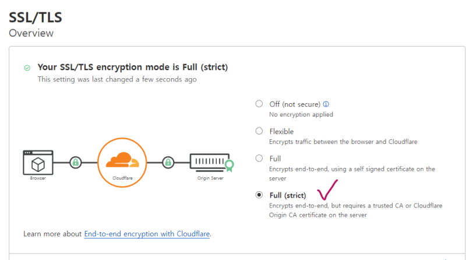This screenshot has height=260, width=466.
Task: Click the Origin Server text label
Action: pyautogui.click(x=209, y=178)
